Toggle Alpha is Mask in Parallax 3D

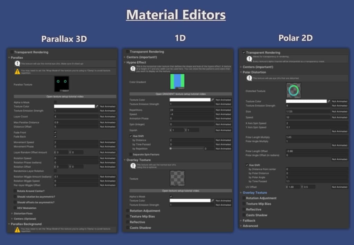(55, 102)
